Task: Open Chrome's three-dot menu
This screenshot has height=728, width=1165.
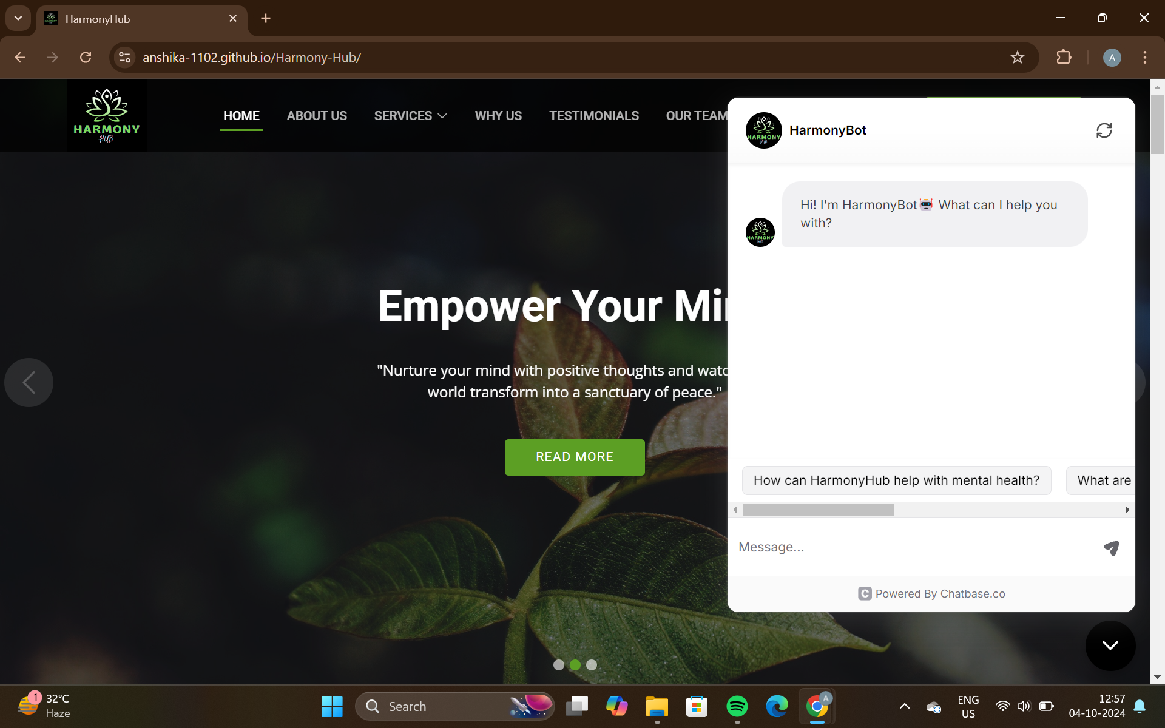Action: 1144,58
